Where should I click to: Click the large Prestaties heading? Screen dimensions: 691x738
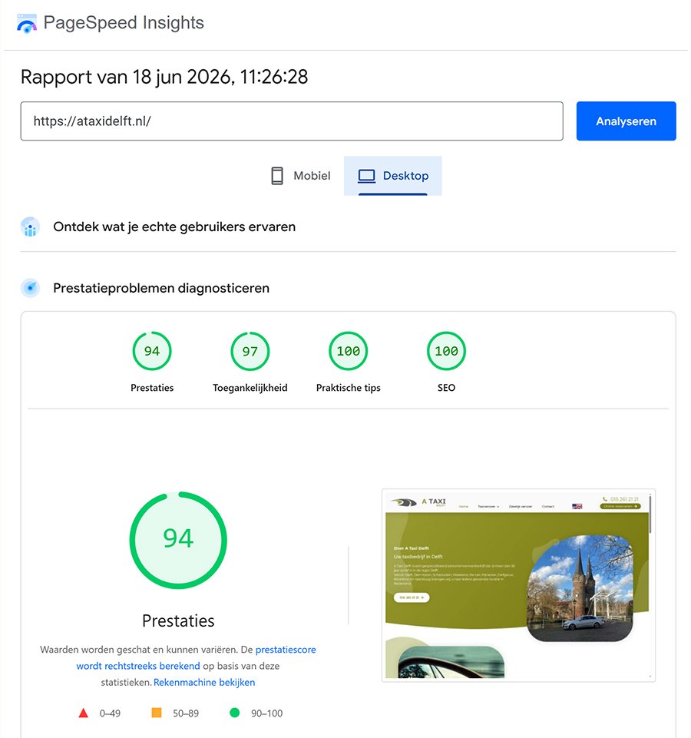[x=178, y=621]
